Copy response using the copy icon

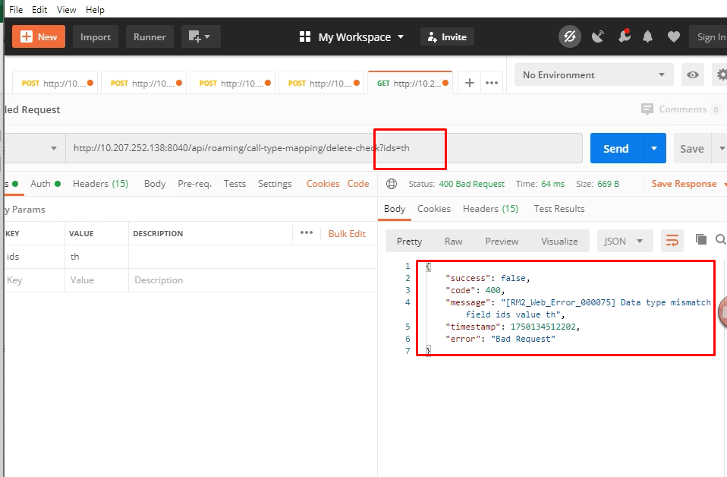coord(701,240)
